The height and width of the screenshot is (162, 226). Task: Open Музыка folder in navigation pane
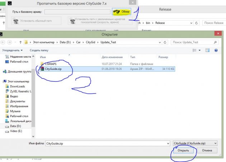pyautogui.click(x=15, y=111)
